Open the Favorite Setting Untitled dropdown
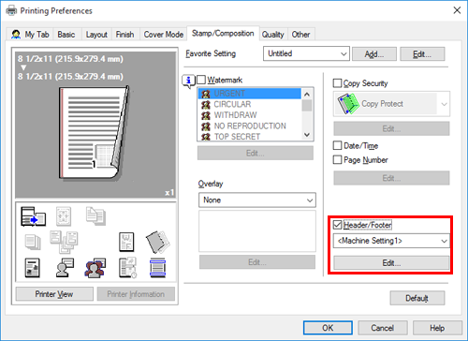This screenshot has height=341, width=468. tap(306, 53)
